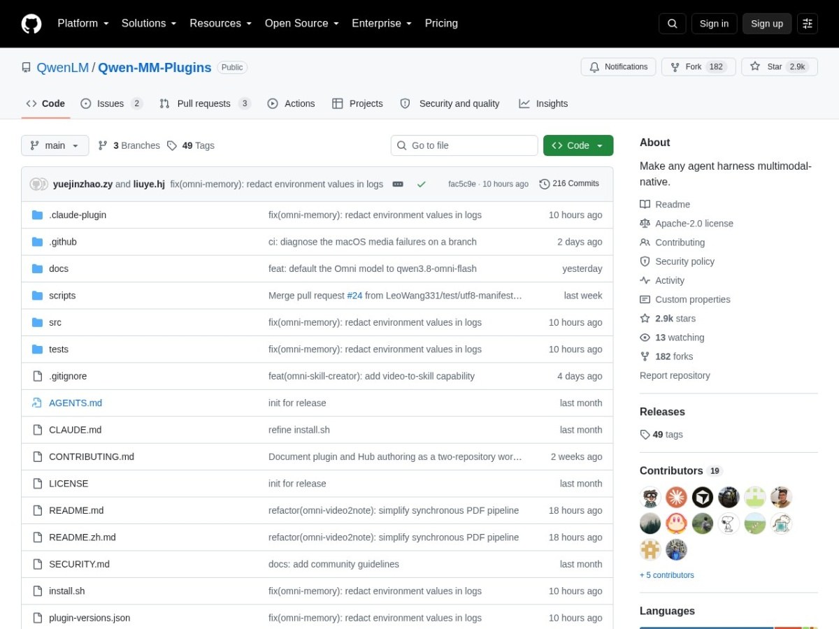Image resolution: width=839 pixels, height=629 pixels.
Task: Open the README.zh.md file
Action: tap(83, 537)
